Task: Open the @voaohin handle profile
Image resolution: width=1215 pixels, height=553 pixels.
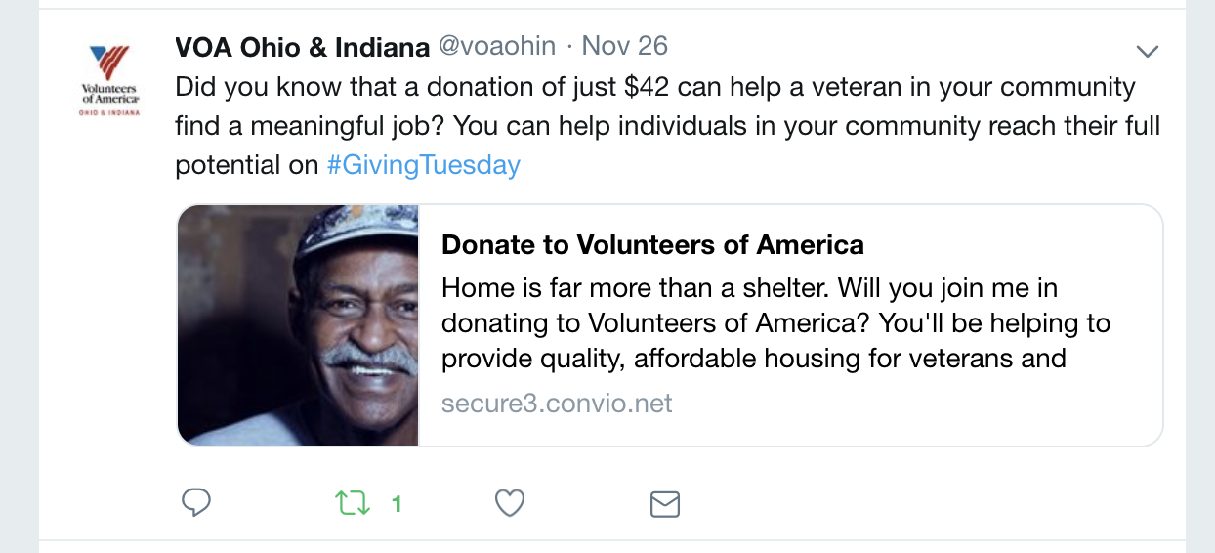Action: coord(496,46)
